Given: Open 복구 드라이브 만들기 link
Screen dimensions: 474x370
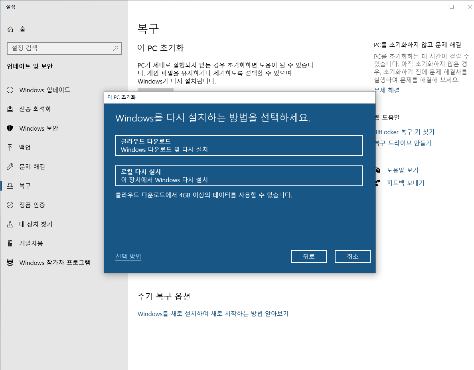Looking at the screenshot, I should point(403,143).
